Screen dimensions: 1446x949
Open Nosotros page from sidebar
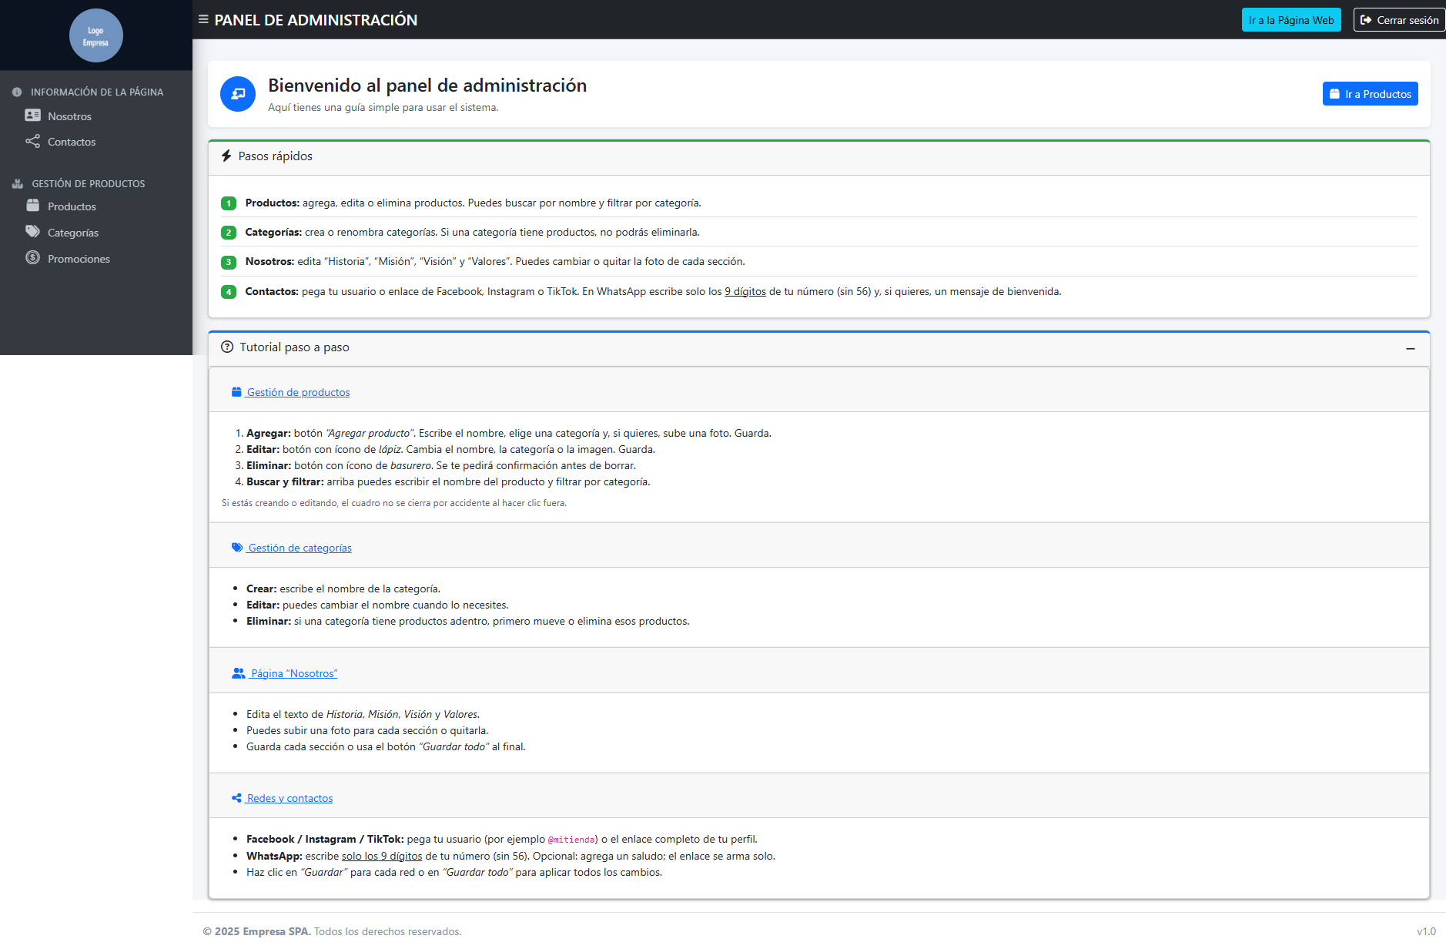(69, 116)
